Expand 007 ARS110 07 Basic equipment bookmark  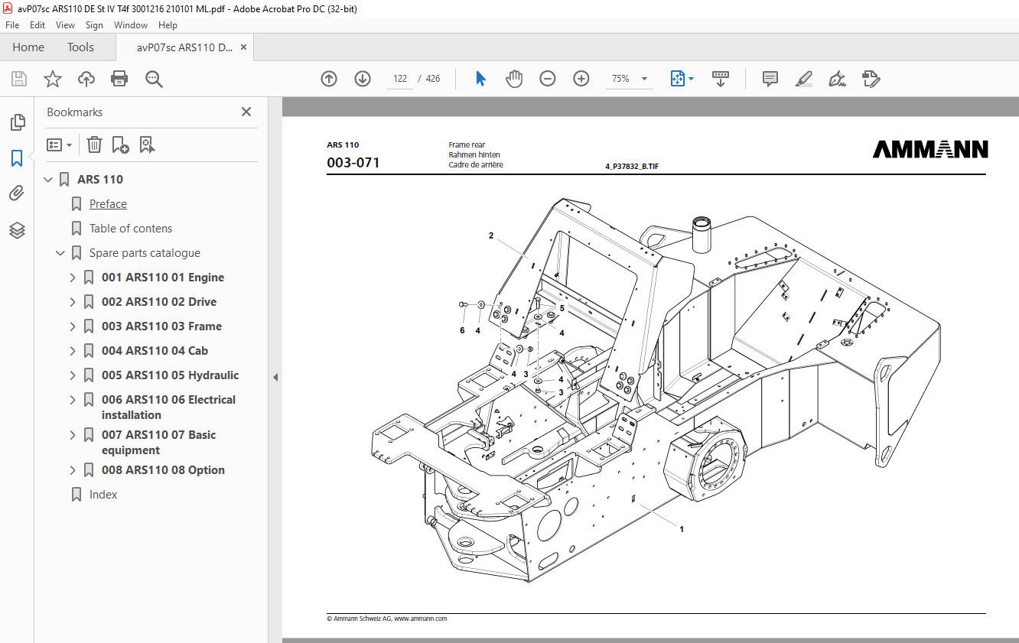(73, 435)
